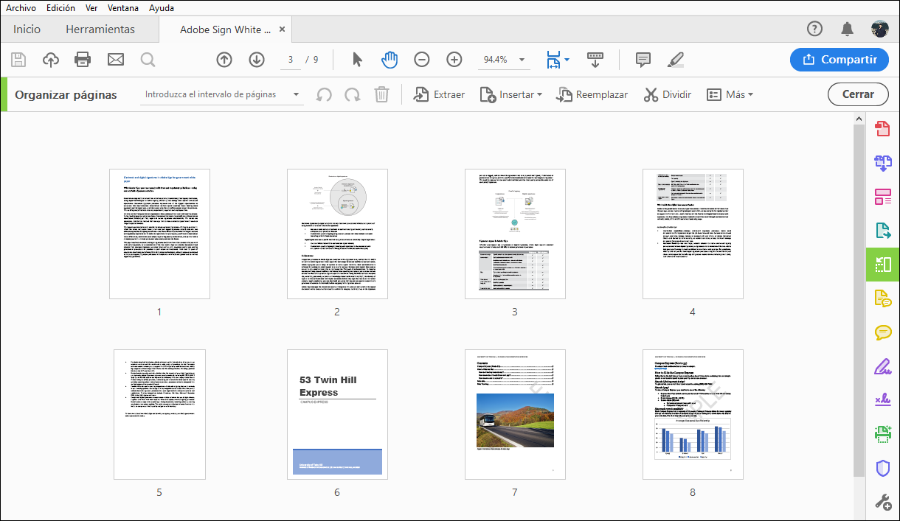This screenshot has width=900, height=521.
Task: Expand the Insertar dropdown
Action: 511,94
